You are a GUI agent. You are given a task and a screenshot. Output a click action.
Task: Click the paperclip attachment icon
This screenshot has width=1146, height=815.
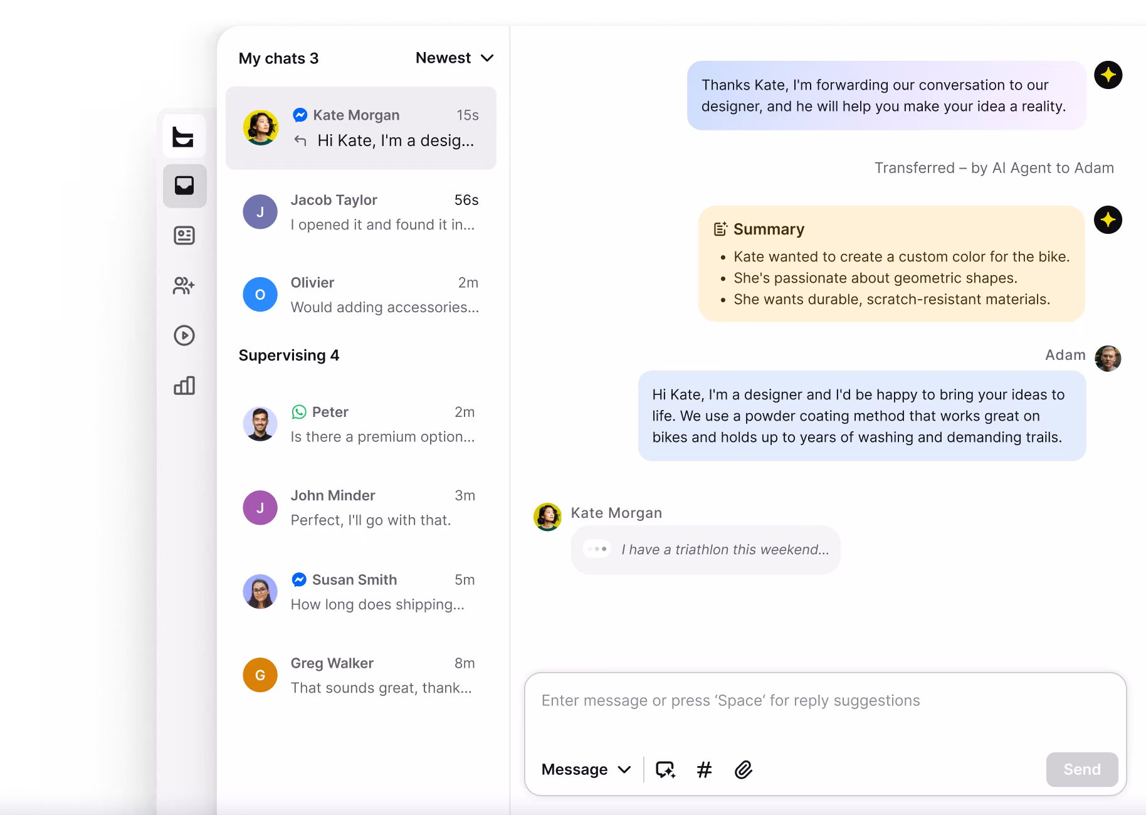pos(744,769)
